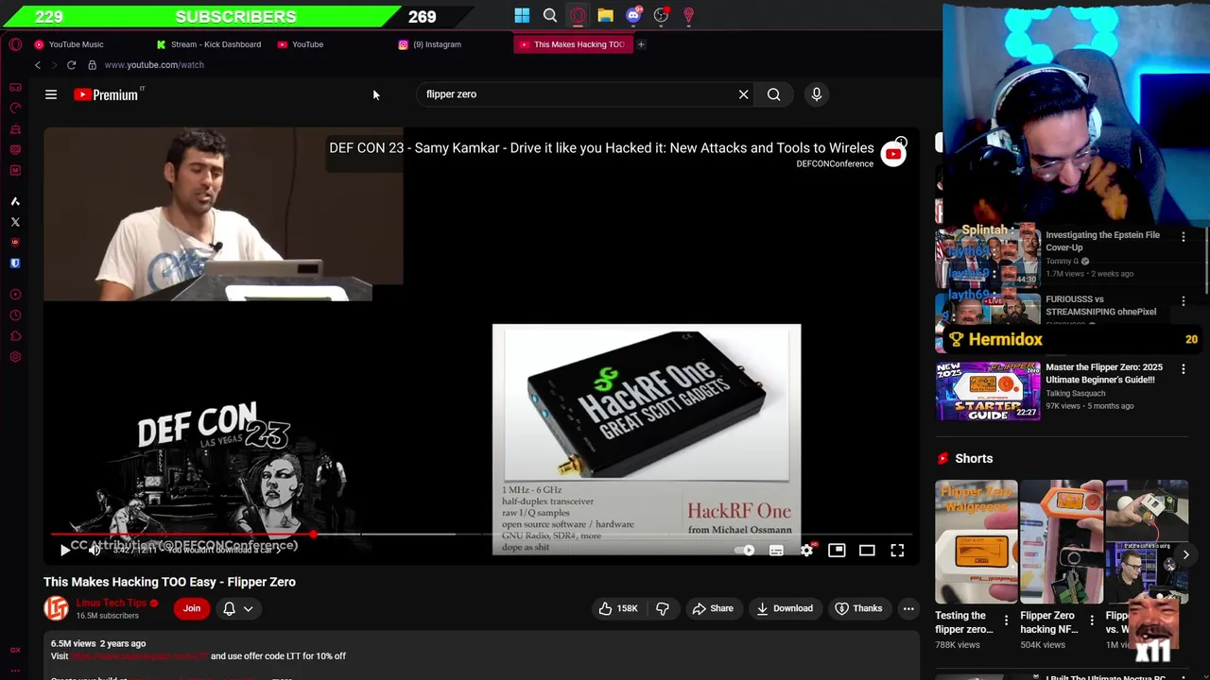This screenshot has width=1210, height=680.
Task: Open Bitwarden shield in the sidebar
Action: [15, 263]
